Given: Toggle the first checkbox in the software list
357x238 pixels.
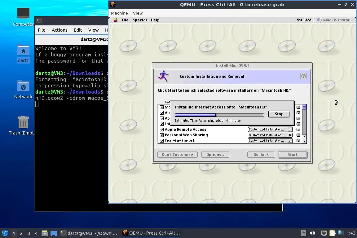Looking at the screenshot, I should tap(162, 107).
